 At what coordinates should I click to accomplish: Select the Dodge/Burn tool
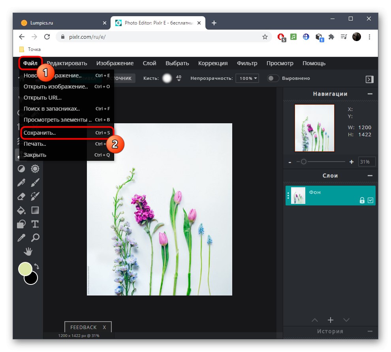click(x=21, y=169)
